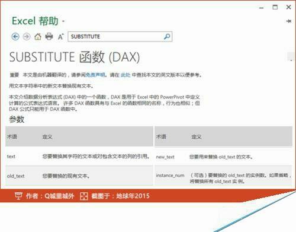
Task: Click the scrollbar at the window's right edge
Action: coord(291,57)
